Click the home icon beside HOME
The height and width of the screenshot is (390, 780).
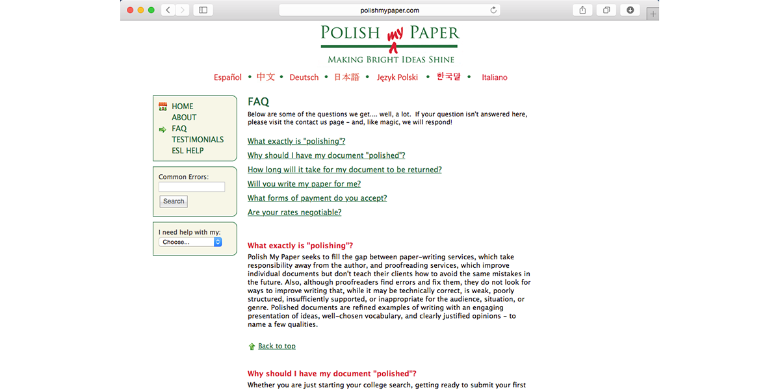(162, 107)
